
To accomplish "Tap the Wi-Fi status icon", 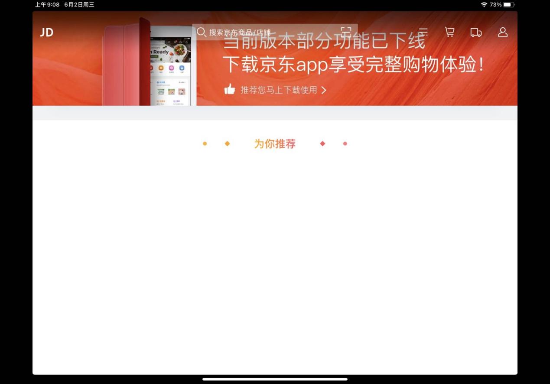I will [x=484, y=5].
